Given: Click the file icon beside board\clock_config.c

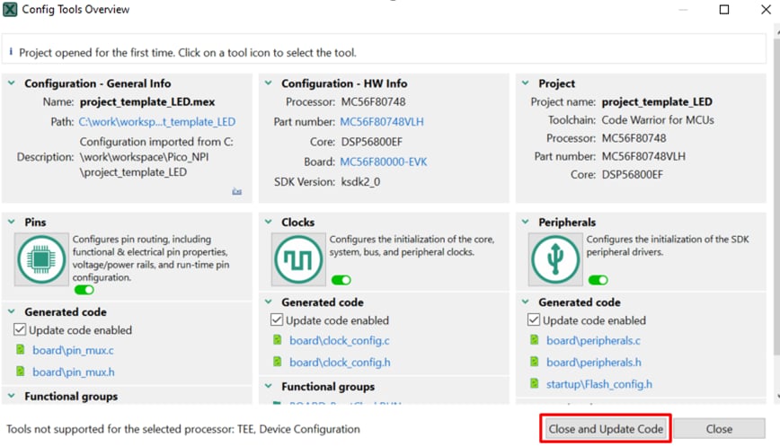Looking at the screenshot, I should (278, 341).
